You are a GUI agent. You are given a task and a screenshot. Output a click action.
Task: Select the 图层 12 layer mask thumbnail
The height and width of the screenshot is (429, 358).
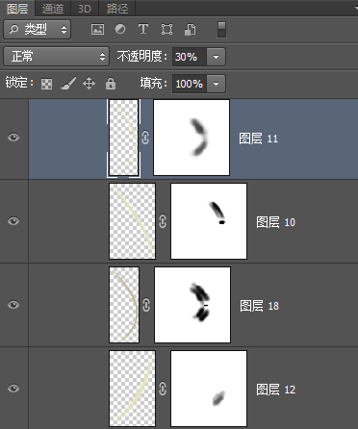(x=209, y=389)
